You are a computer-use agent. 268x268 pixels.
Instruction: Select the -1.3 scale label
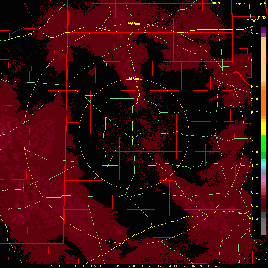point(253,219)
